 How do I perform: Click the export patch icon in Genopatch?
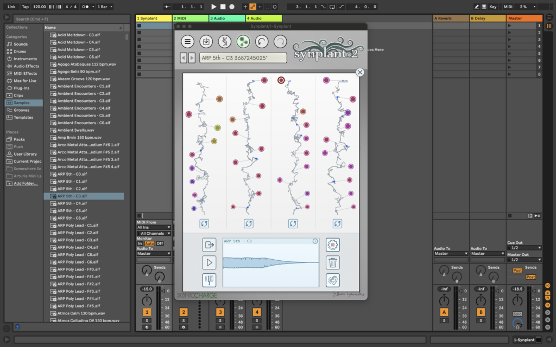pyautogui.click(x=210, y=245)
